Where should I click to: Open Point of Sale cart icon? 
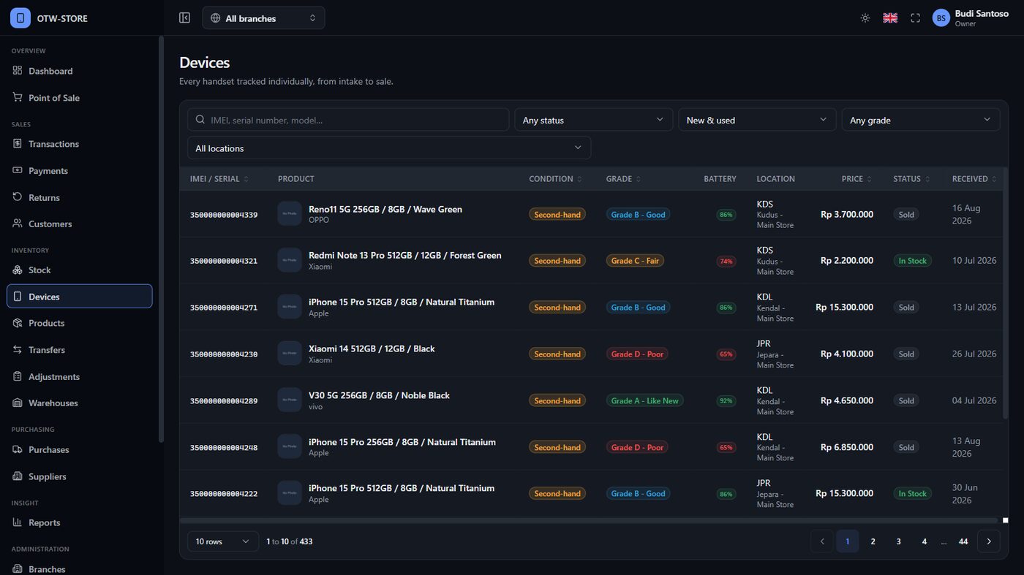point(18,97)
